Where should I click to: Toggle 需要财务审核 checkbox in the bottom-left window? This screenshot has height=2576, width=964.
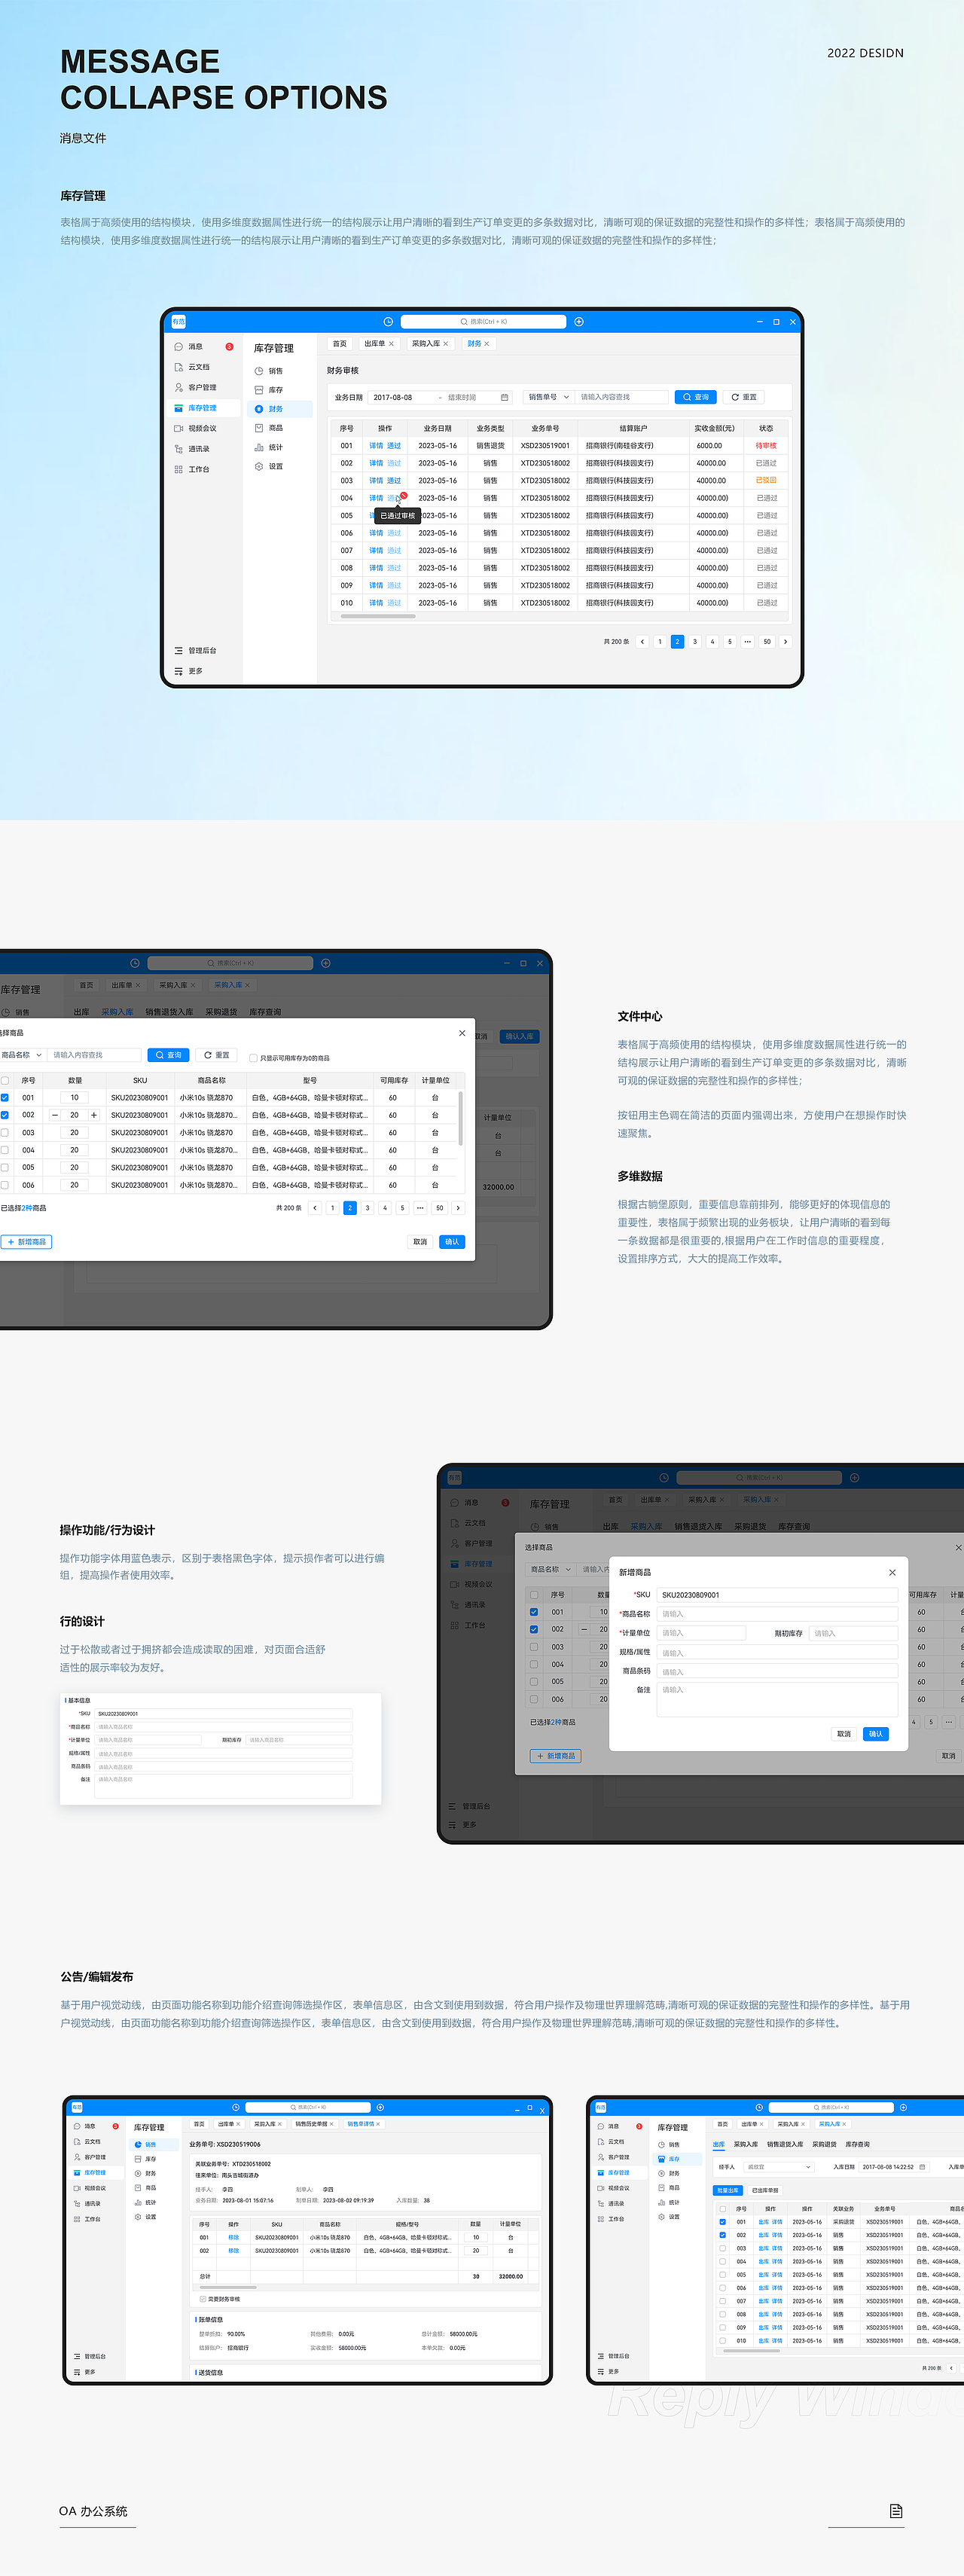tap(203, 2299)
